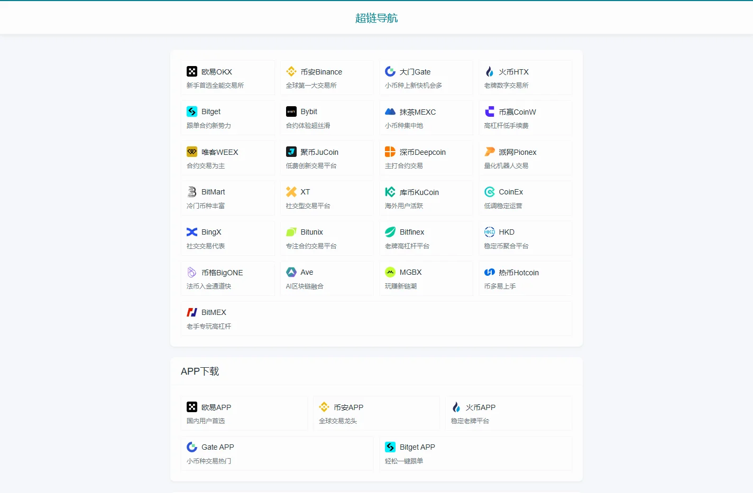Click the 欧易APP logo icon
Image resolution: width=753 pixels, height=493 pixels.
pos(192,407)
